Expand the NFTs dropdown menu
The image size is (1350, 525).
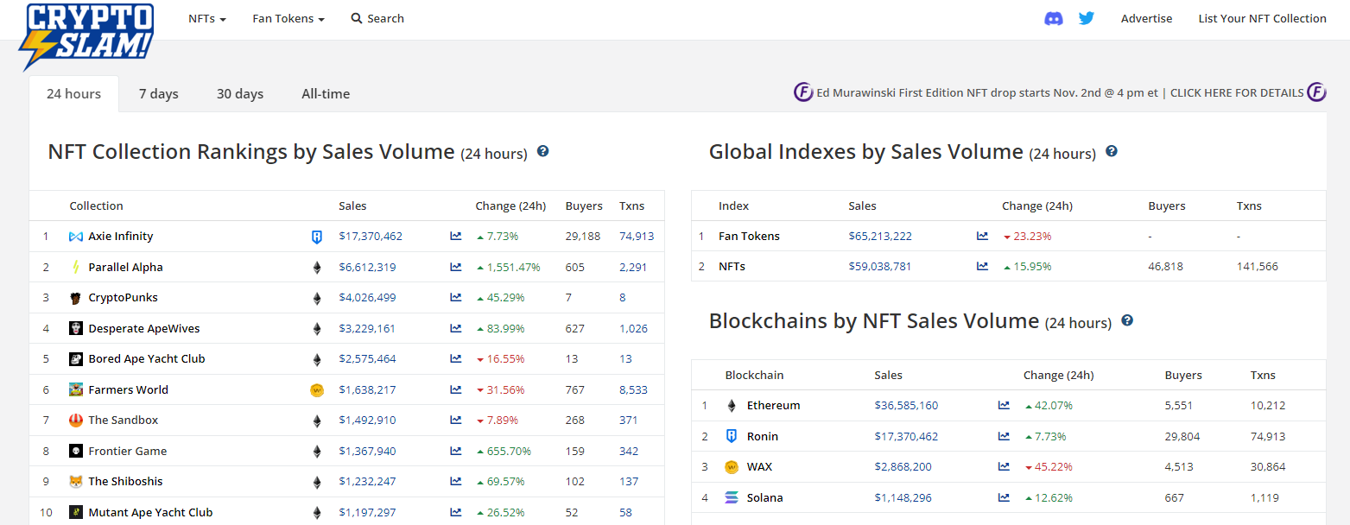pyautogui.click(x=206, y=18)
